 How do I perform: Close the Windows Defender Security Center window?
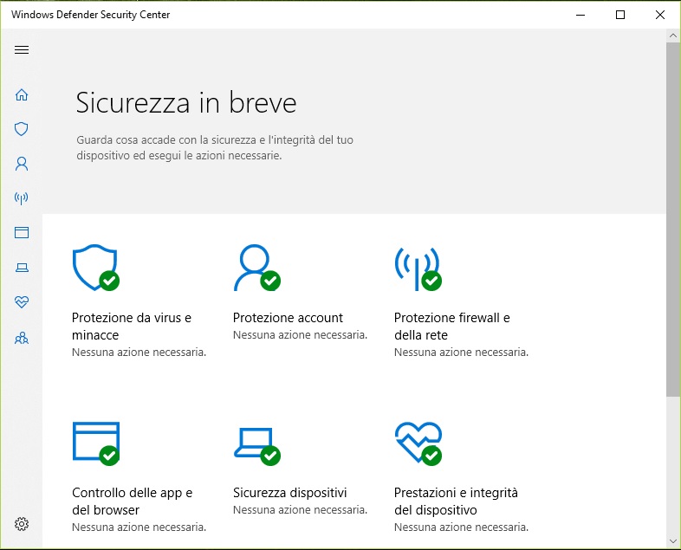[660, 15]
